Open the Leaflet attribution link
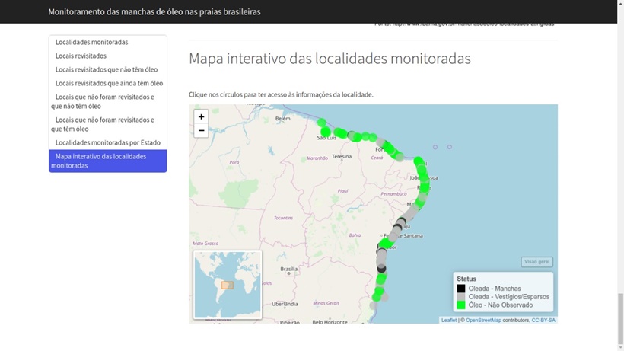This screenshot has width=624, height=351. 449,320
